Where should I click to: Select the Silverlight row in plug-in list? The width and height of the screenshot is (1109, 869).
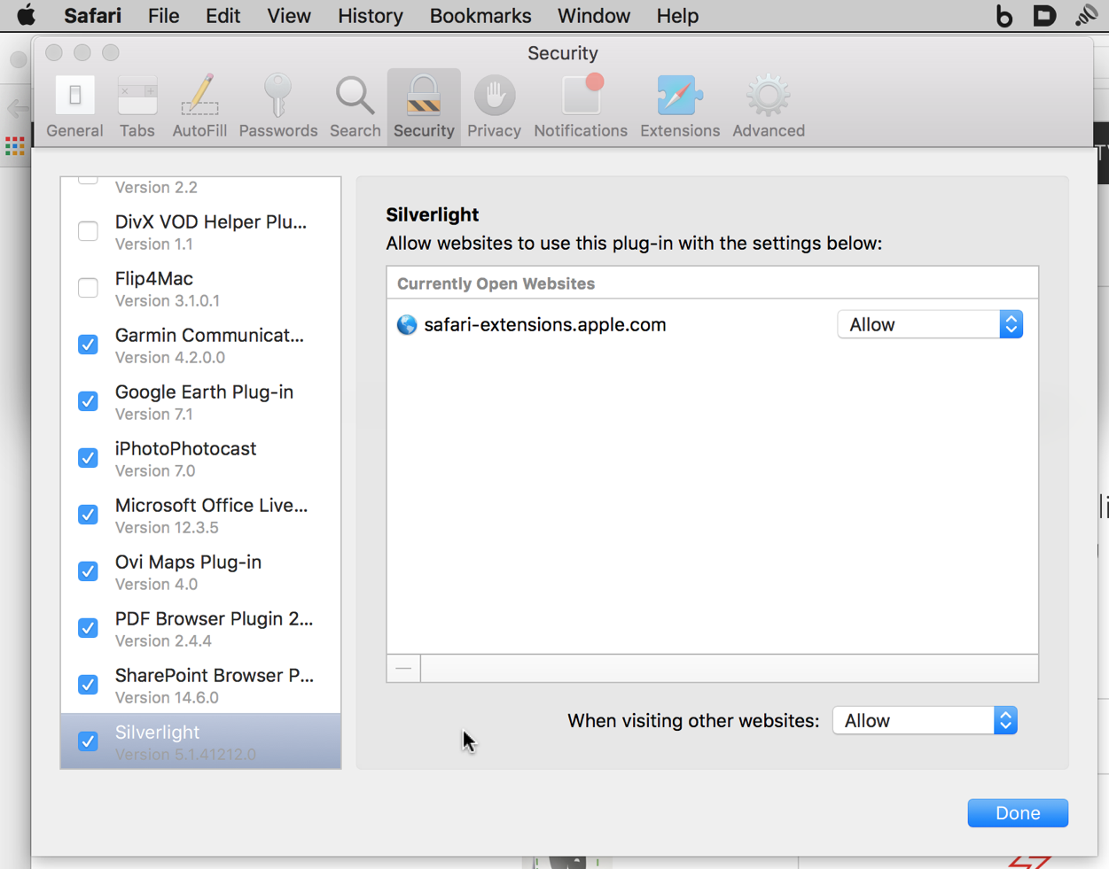click(200, 741)
